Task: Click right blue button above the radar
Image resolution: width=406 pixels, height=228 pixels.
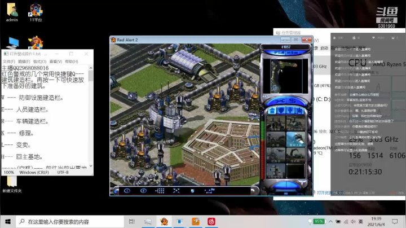Action: tap(293, 52)
